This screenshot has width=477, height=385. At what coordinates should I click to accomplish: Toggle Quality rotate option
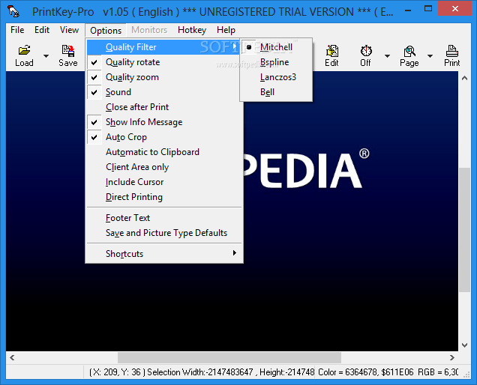pos(164,62)
